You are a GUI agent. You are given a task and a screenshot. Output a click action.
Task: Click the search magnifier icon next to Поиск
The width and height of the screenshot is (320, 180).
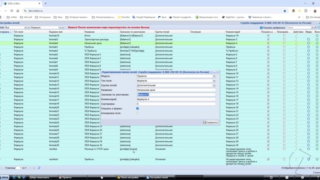tap(315, 27)
